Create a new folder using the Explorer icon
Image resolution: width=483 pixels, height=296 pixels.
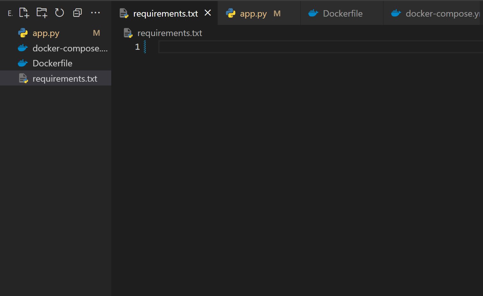(42, 13)
